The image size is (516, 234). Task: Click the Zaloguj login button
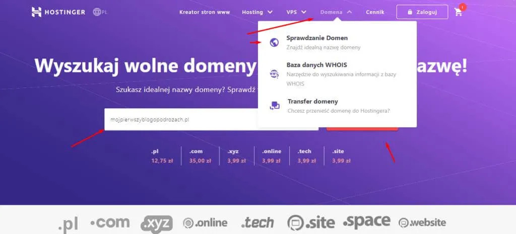422,12
